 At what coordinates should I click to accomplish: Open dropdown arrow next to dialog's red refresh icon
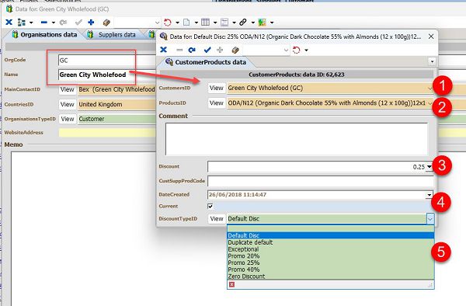tap(306, 50)
